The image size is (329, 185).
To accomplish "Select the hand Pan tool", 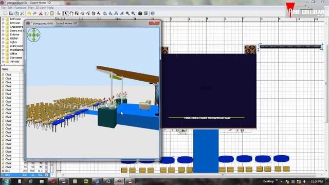I will tap(71, 13).
